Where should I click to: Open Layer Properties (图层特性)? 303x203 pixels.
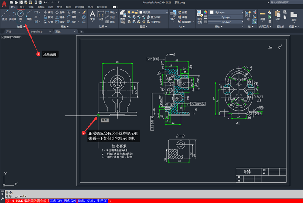pos(123,17)
